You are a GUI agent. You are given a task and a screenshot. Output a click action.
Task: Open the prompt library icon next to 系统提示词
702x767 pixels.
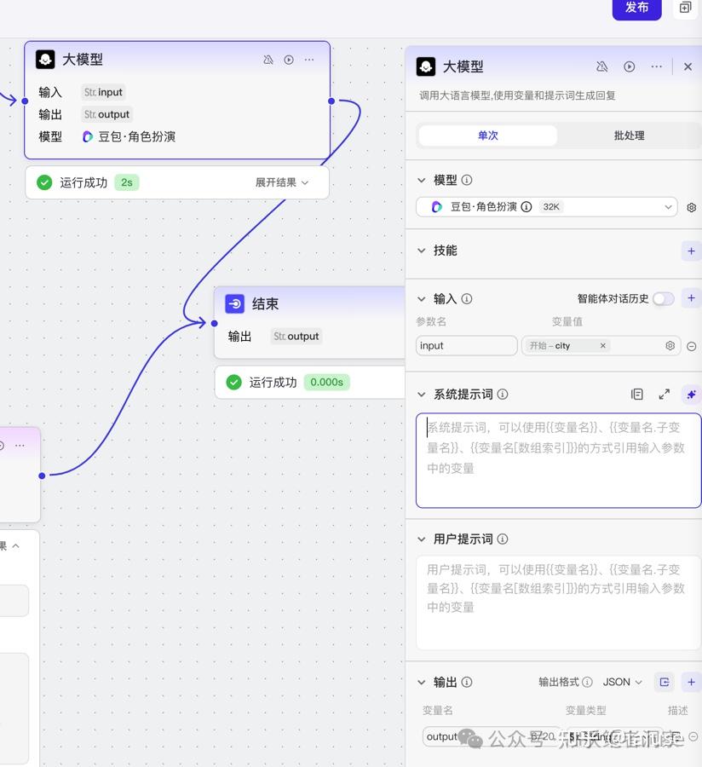pyautogui.click(x=636, y=394)
